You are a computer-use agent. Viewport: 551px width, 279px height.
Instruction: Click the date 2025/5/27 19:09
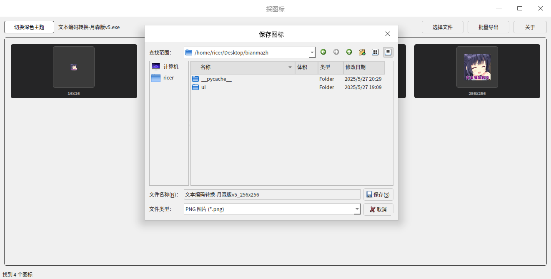(x=363, y=87)
